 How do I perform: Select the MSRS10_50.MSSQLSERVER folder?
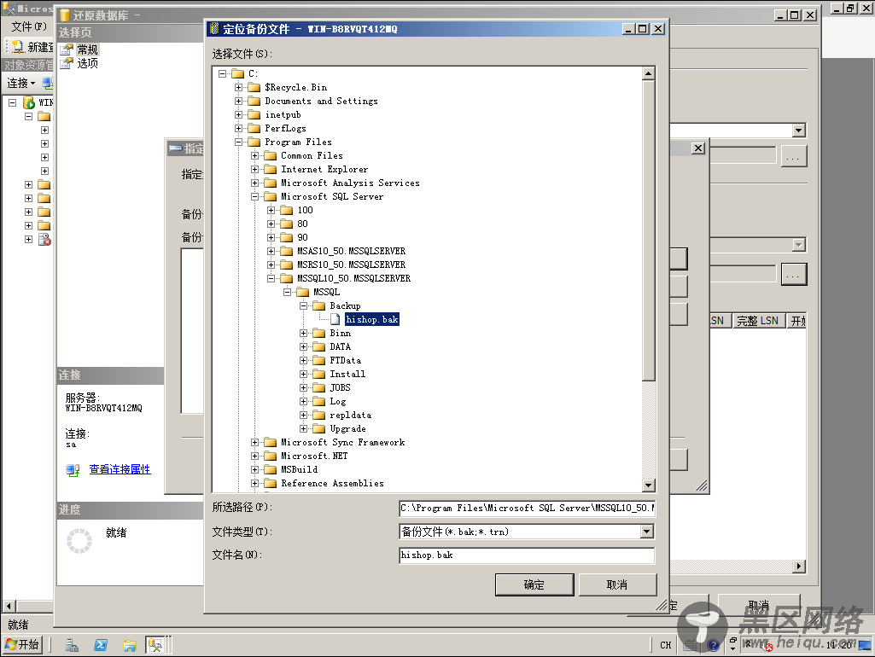point(351,265)
